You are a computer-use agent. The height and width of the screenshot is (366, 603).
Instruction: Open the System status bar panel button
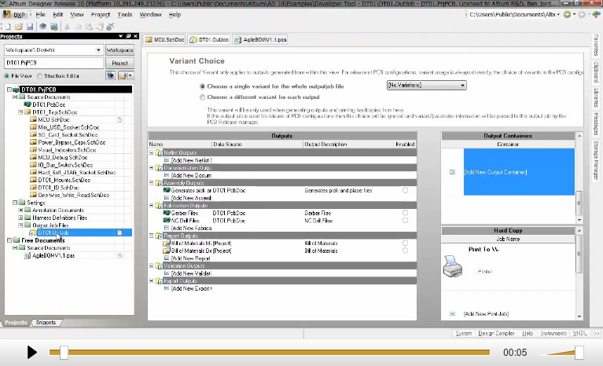pyautogui.click(x=463, y=333)
